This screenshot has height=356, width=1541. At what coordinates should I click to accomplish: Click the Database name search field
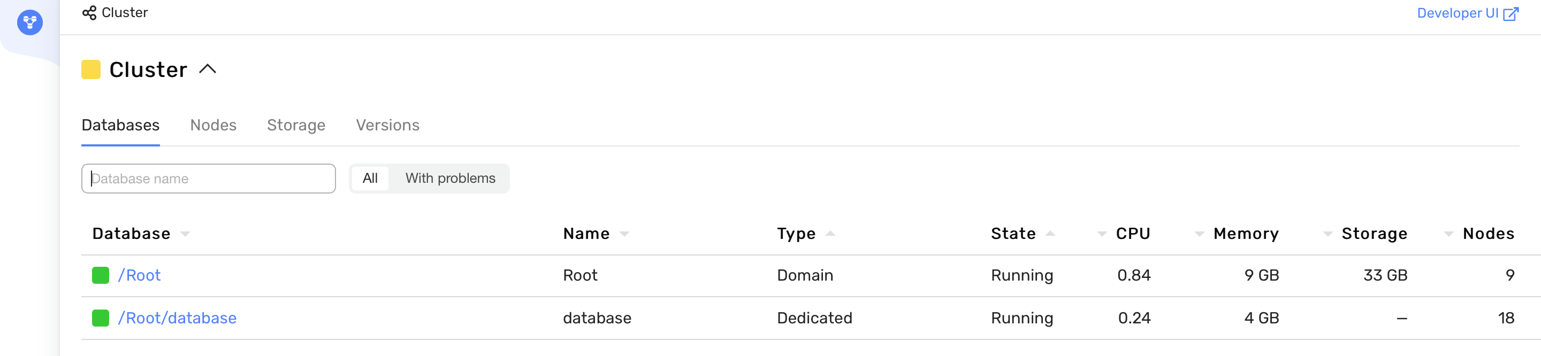pyautogui.click(x=208, y=178)
